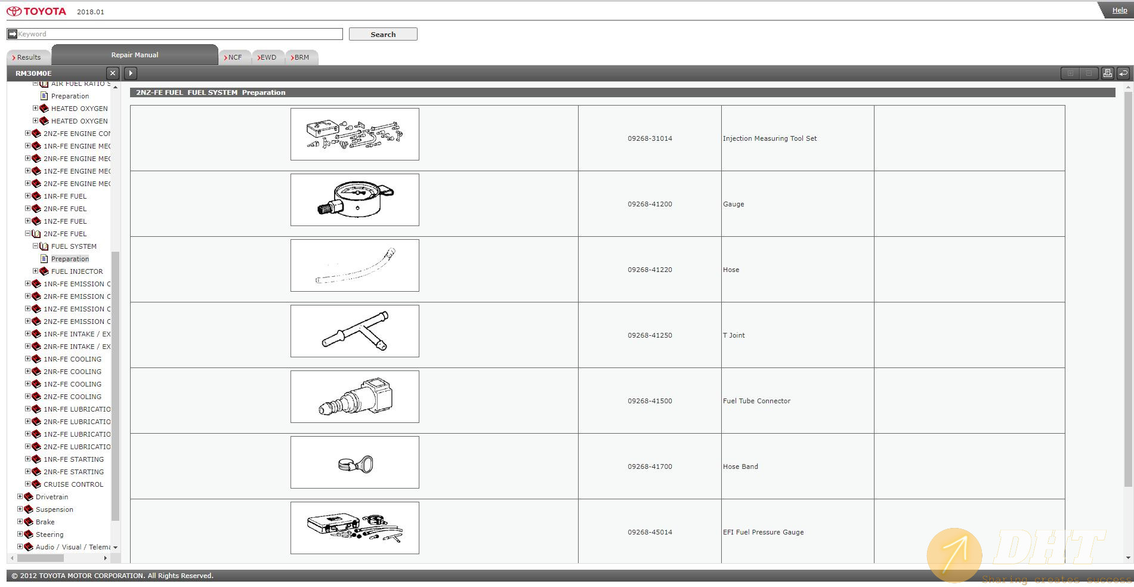Open the T Joint illustration
The width and height of the screenshot is (1134, 587).
point(354,331)
